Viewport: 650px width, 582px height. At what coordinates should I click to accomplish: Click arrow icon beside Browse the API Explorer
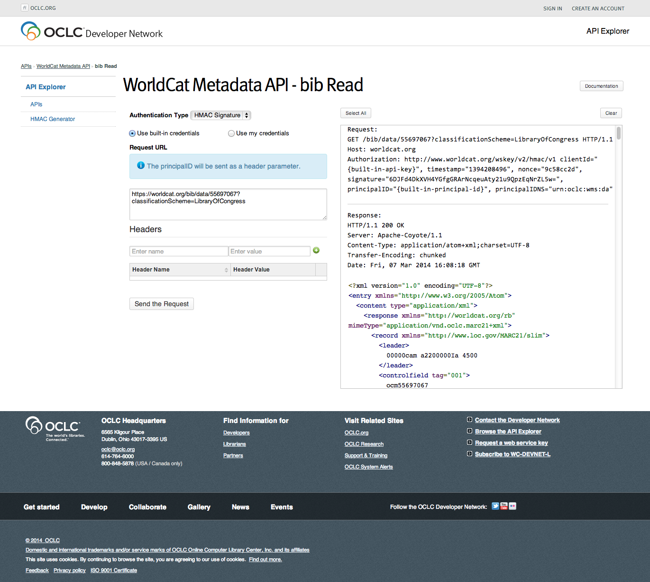(x=469, y=431)
